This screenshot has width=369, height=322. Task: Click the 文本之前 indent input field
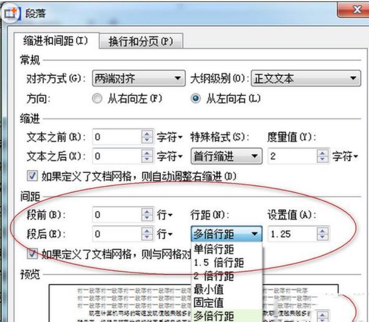coord(117,136)
